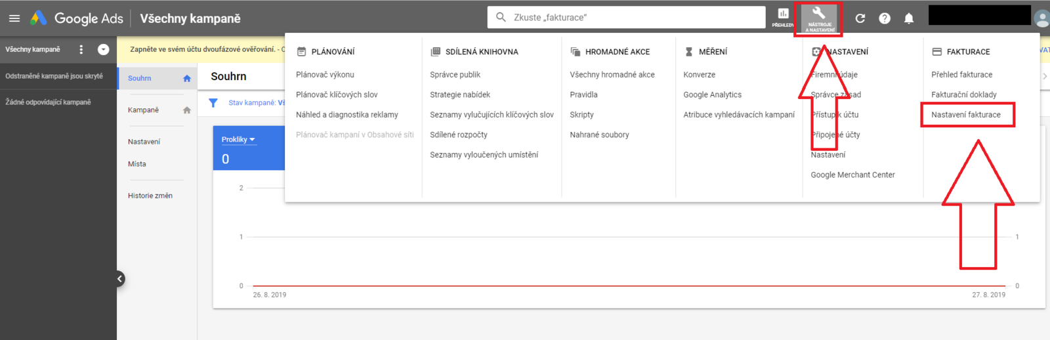Viewport: 1050px width, 340px height.
Task: Click the filter funnel icon
Action: point(213,103)
